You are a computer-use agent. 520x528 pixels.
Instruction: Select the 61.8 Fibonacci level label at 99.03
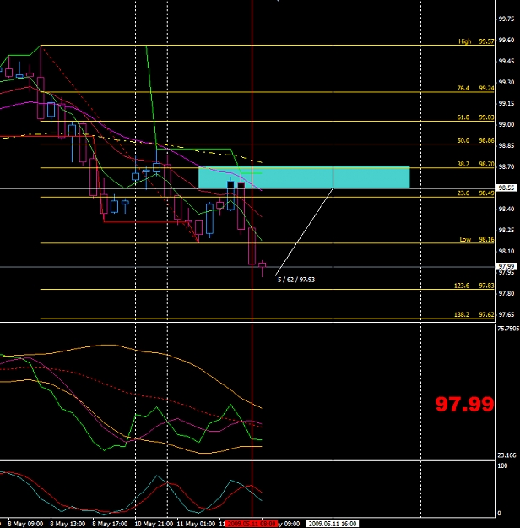pyautogui.click(x=475, y=117)
